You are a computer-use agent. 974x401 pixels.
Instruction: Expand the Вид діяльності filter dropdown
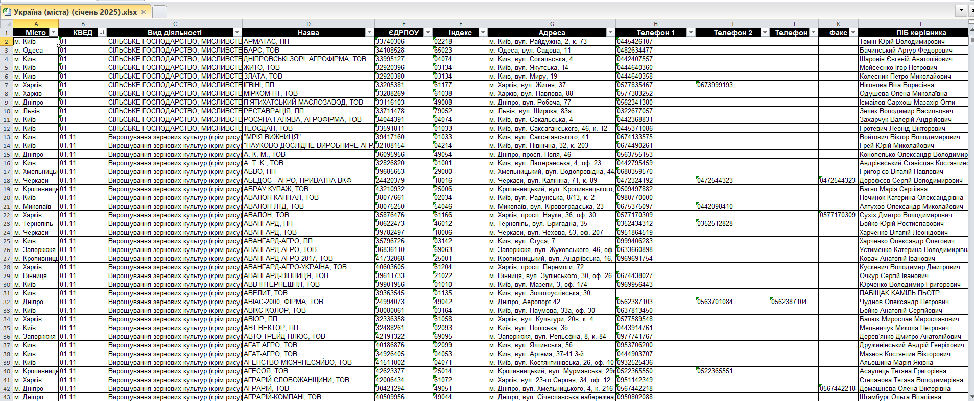coord(237,33)
